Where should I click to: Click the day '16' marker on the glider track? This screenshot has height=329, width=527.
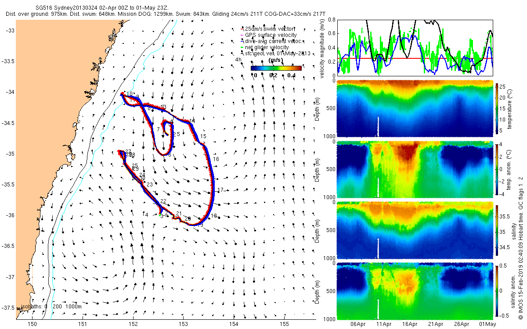216,159
